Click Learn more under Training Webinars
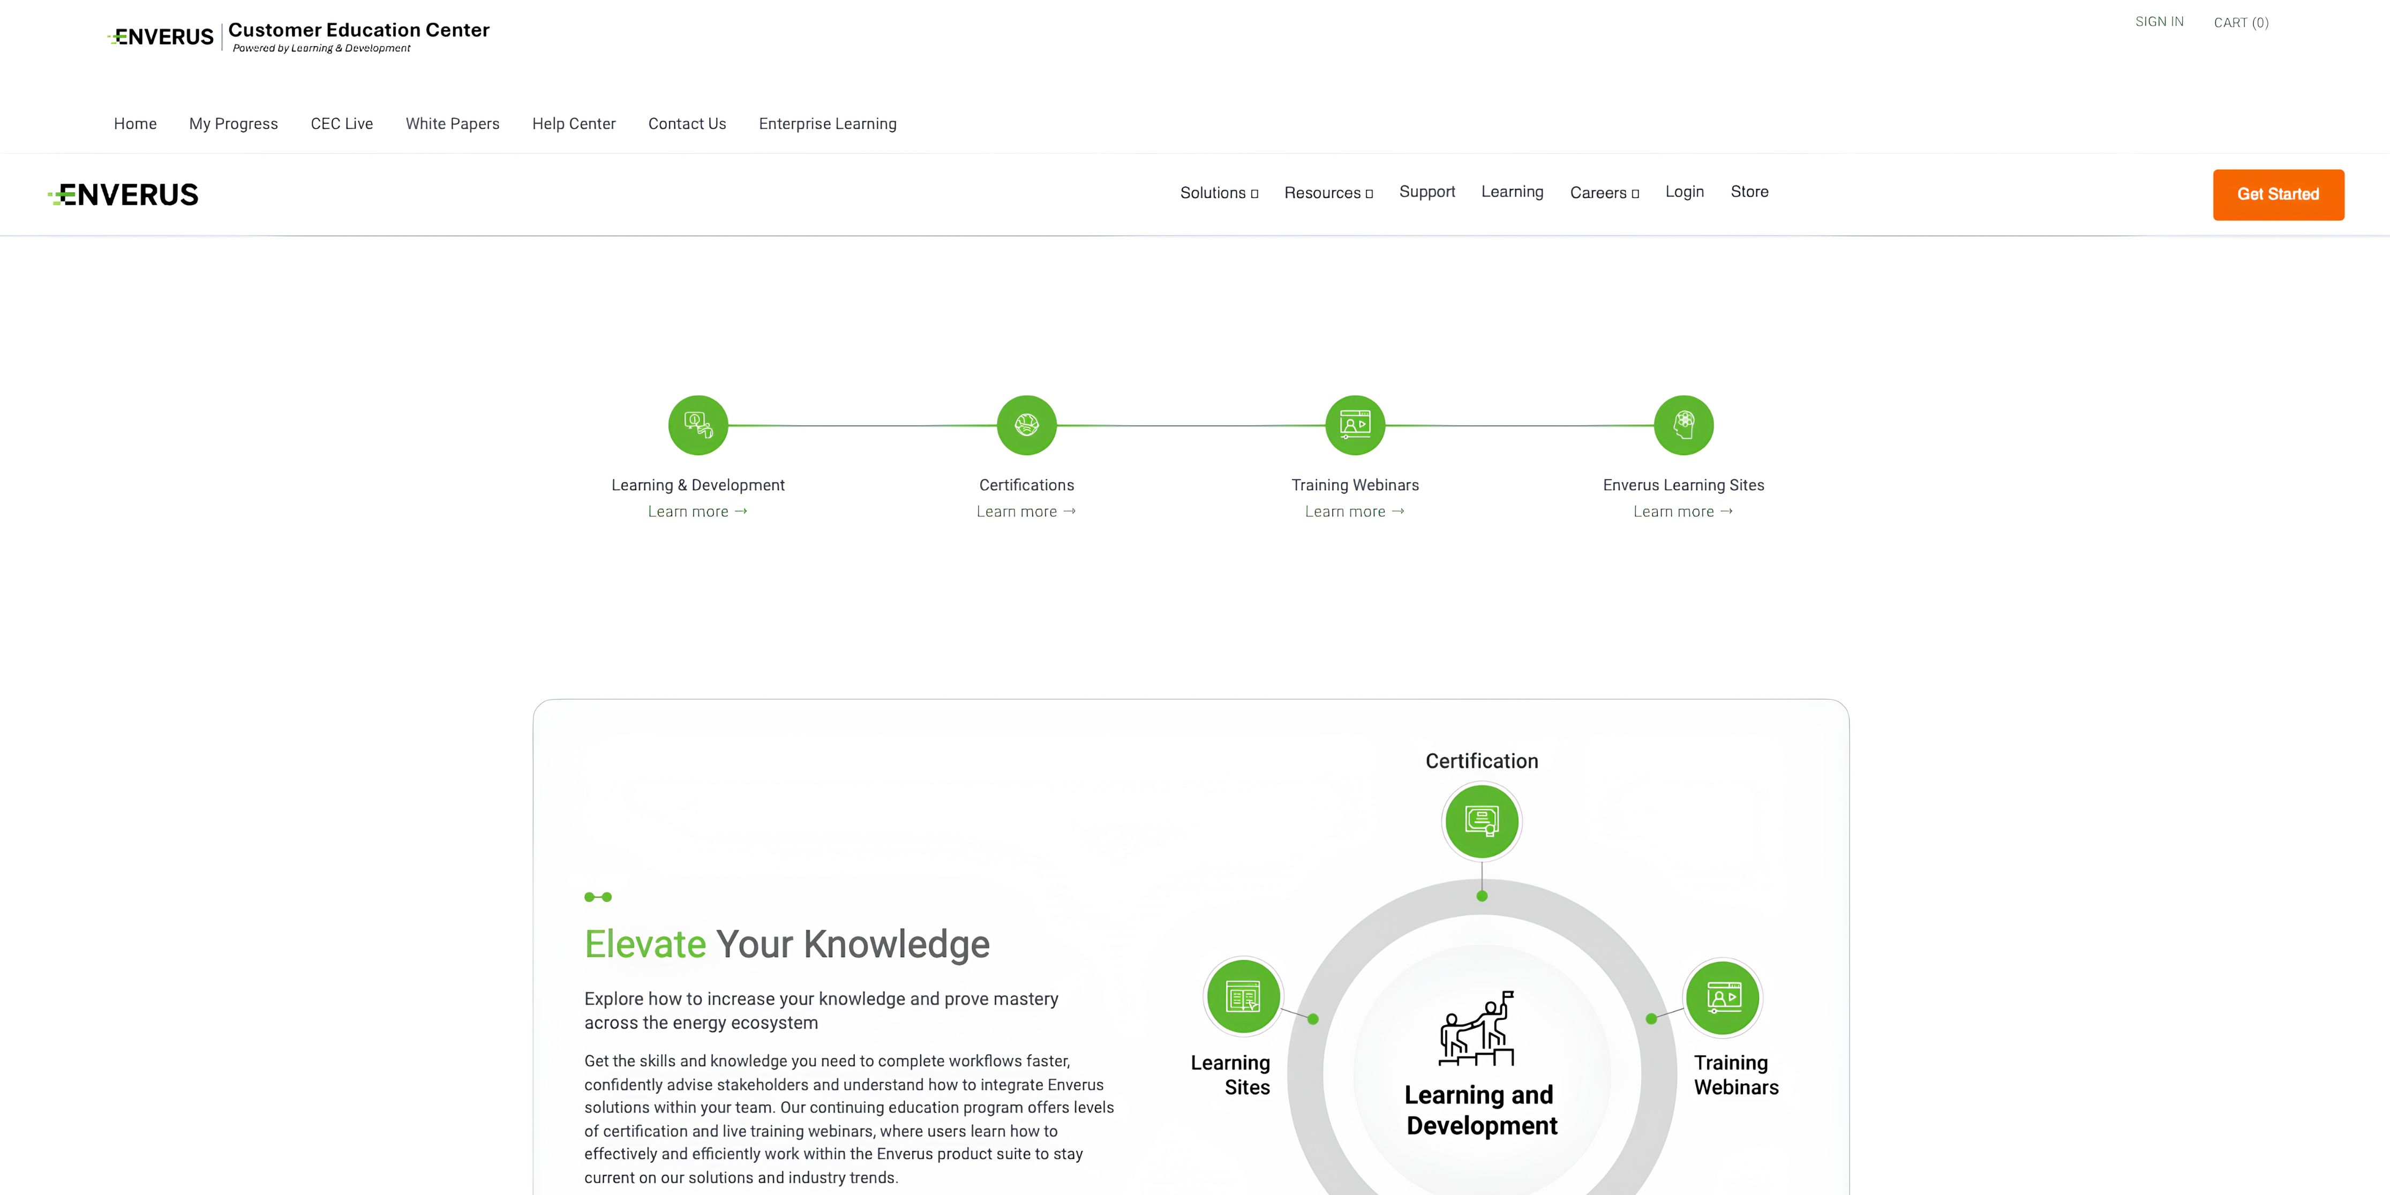The height and width of the screenshot is (1195, 2390). 1355,512
